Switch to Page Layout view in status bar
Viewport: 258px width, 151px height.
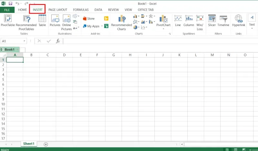click(x=235, y=149)
